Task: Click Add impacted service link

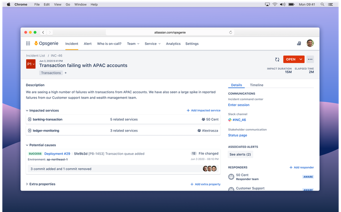Action: 203,111
